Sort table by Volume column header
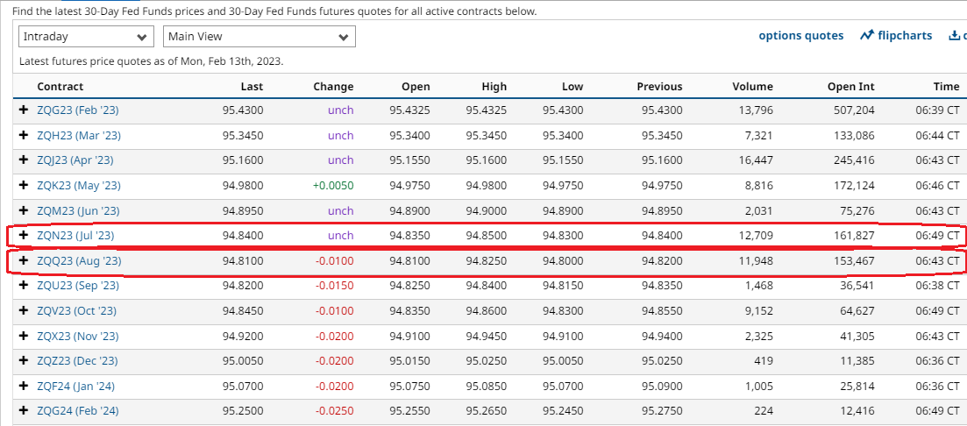967x426 pixels. pos(752,87)
